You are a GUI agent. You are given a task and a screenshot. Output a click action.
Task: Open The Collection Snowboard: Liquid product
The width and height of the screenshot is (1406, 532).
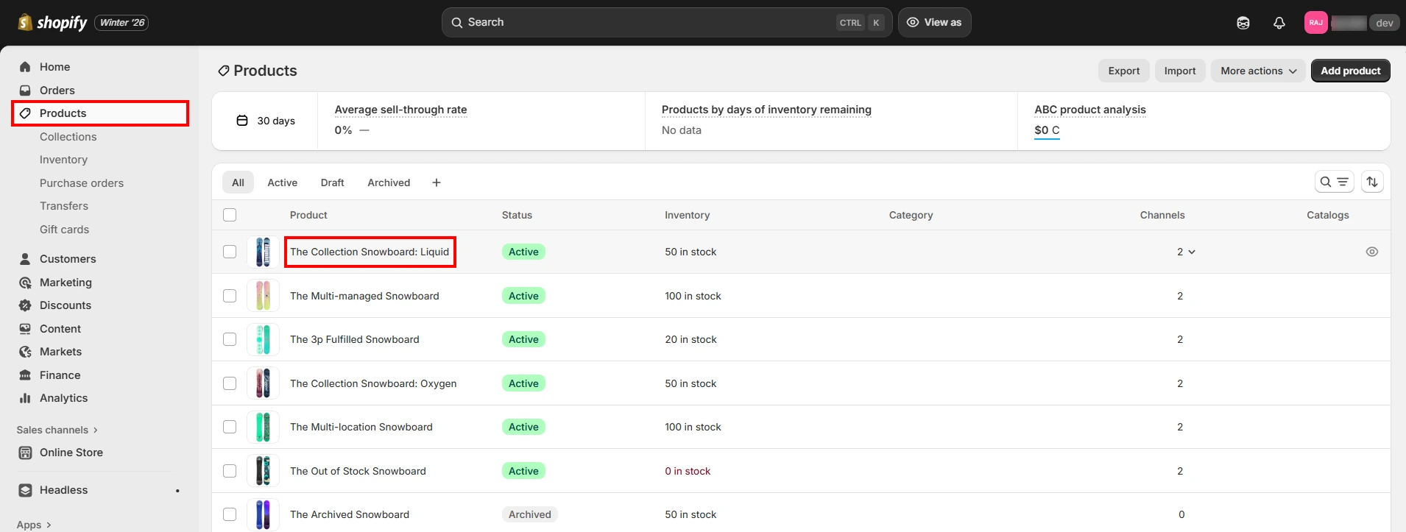click(370, 252)
